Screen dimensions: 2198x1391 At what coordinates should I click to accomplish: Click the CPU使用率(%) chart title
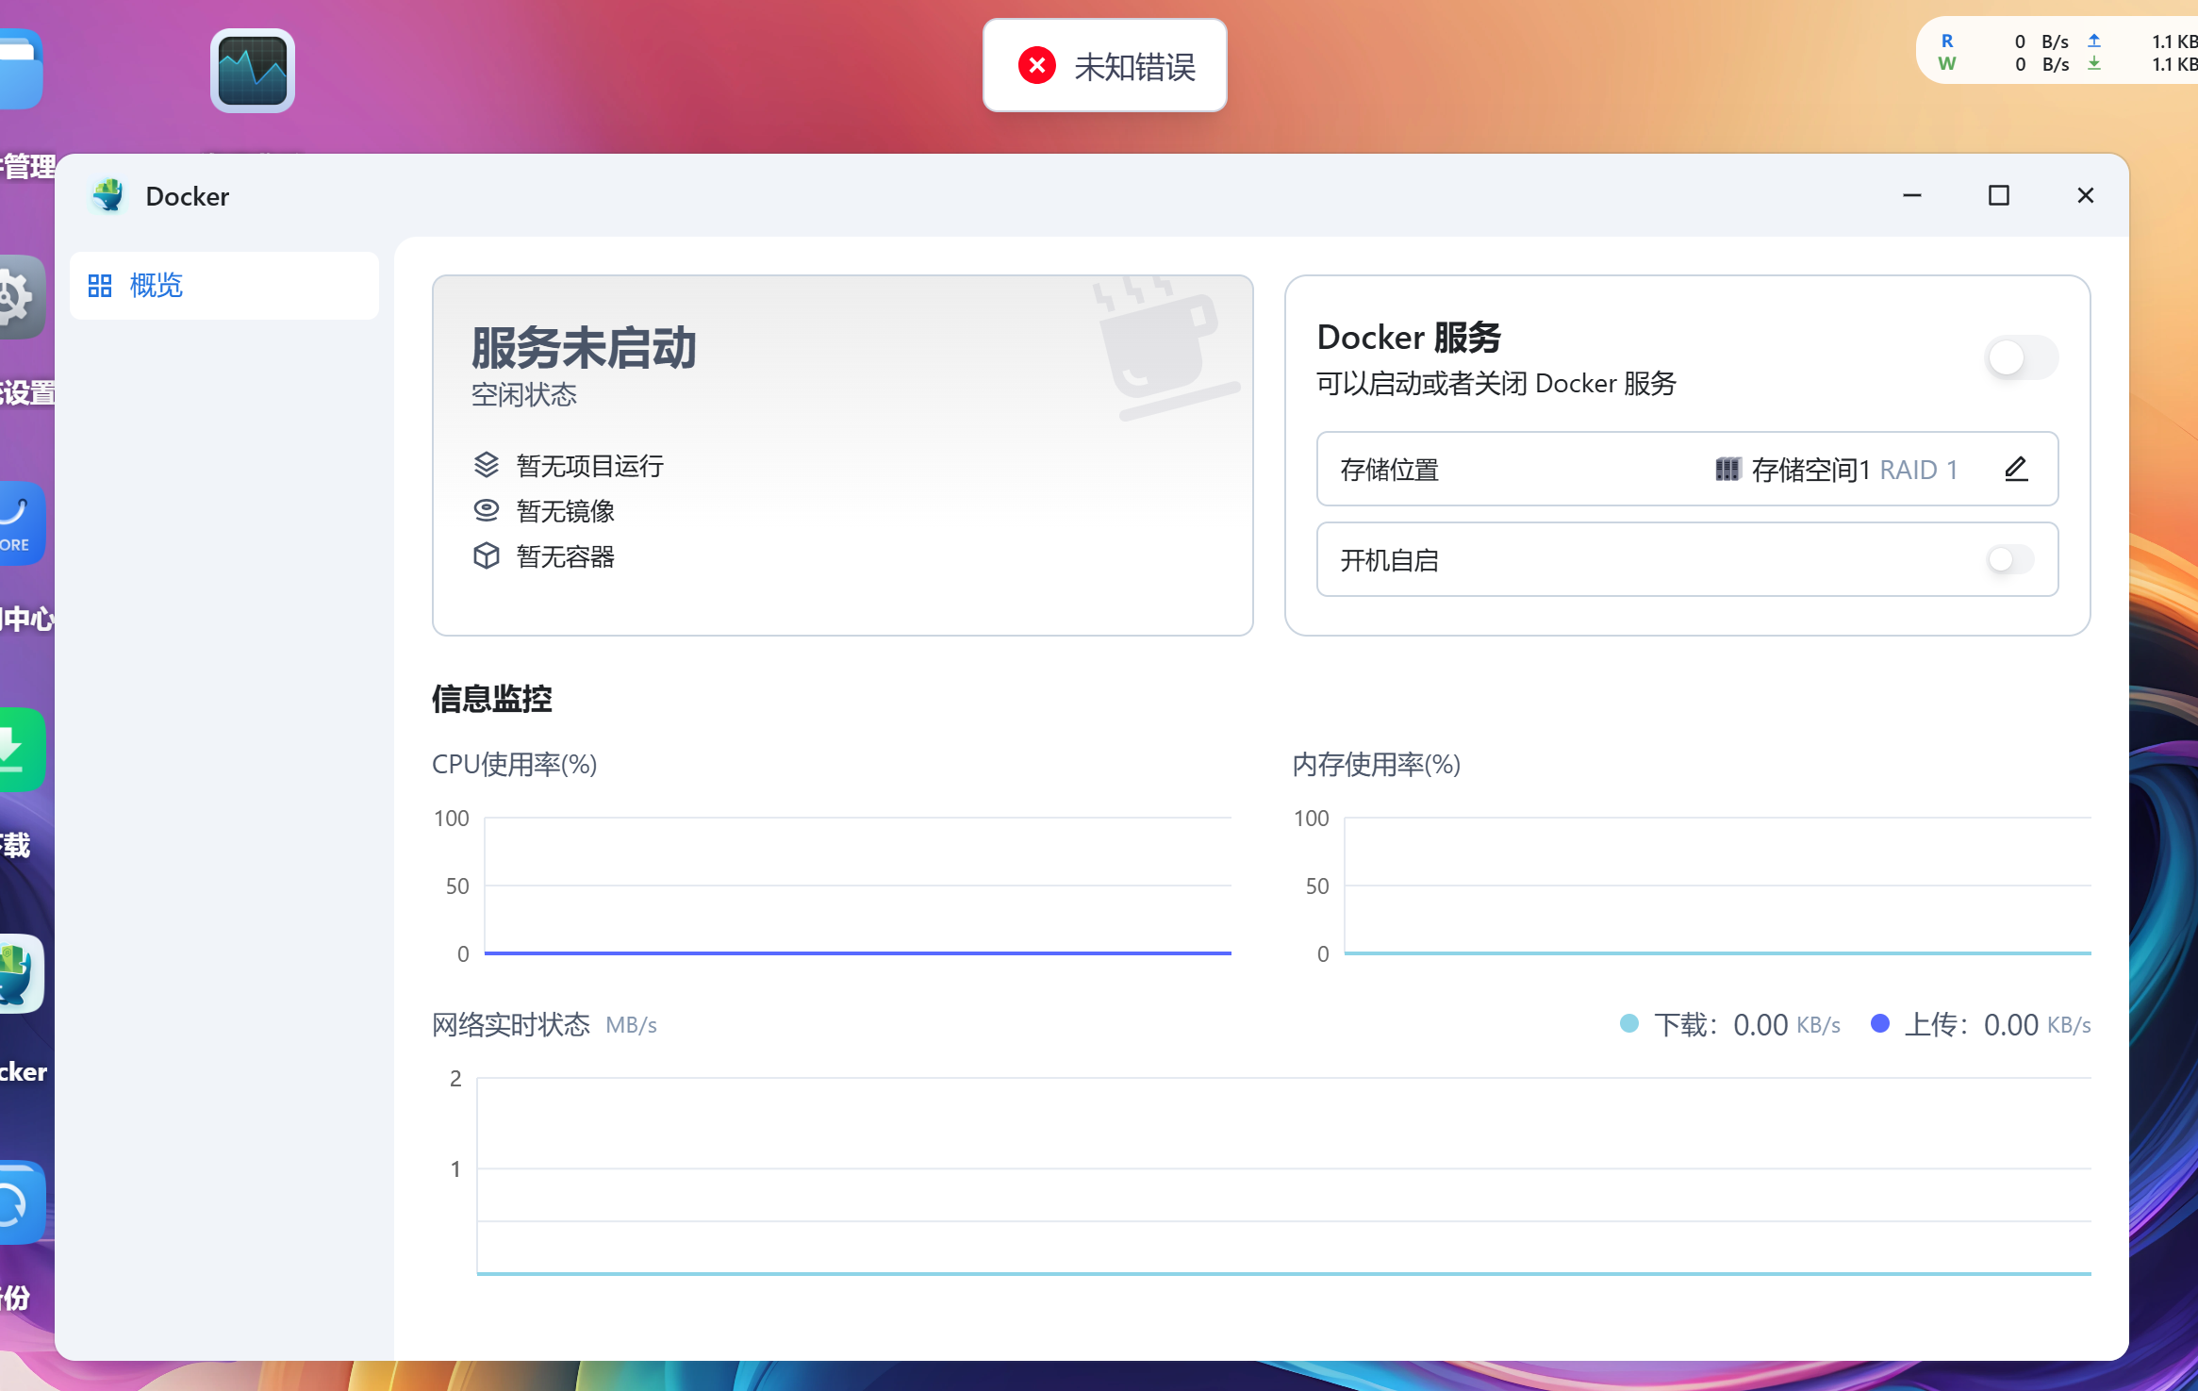515,764
